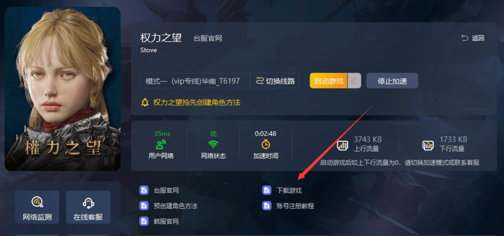Click the 切换线路 switch route button
The height and width of the screenshot is (236, 504).
tap(275, 81)
